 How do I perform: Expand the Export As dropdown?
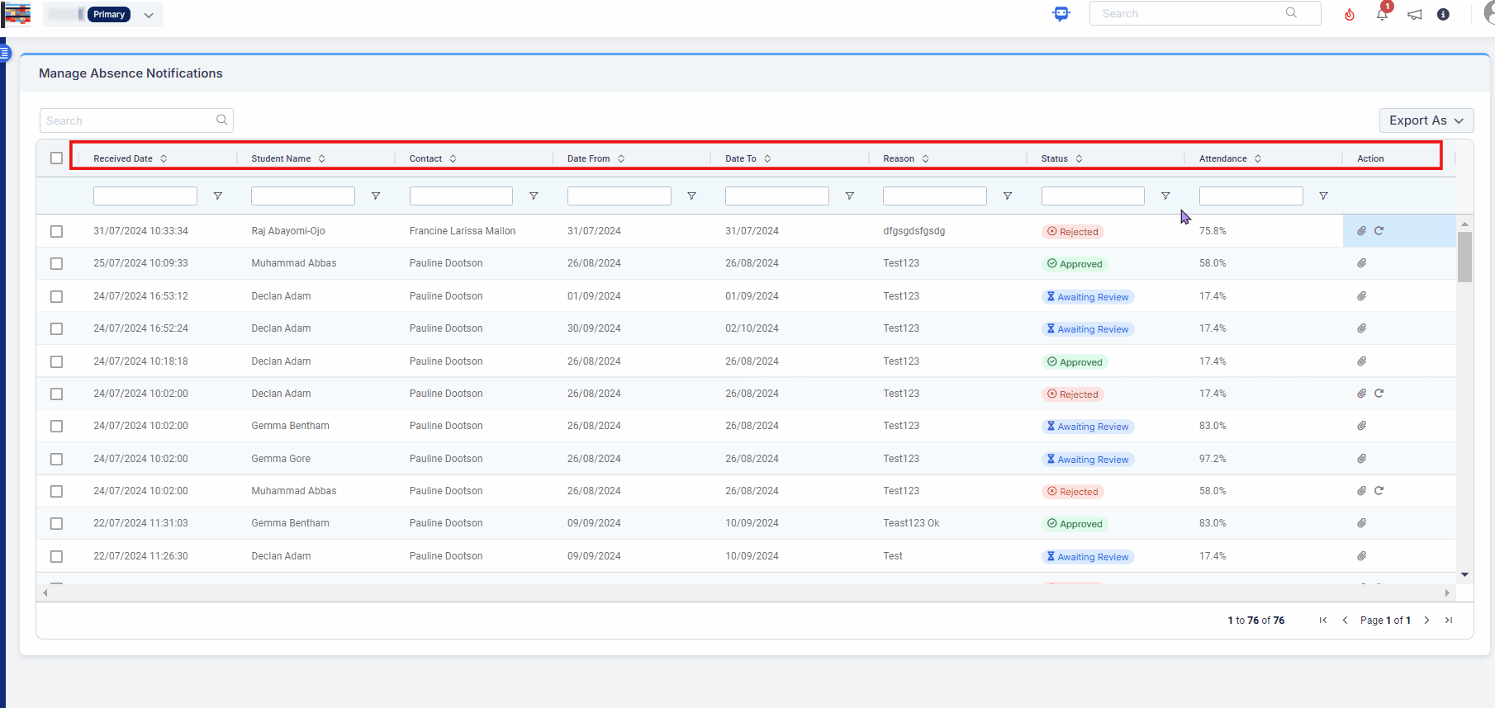(1426, 120)
